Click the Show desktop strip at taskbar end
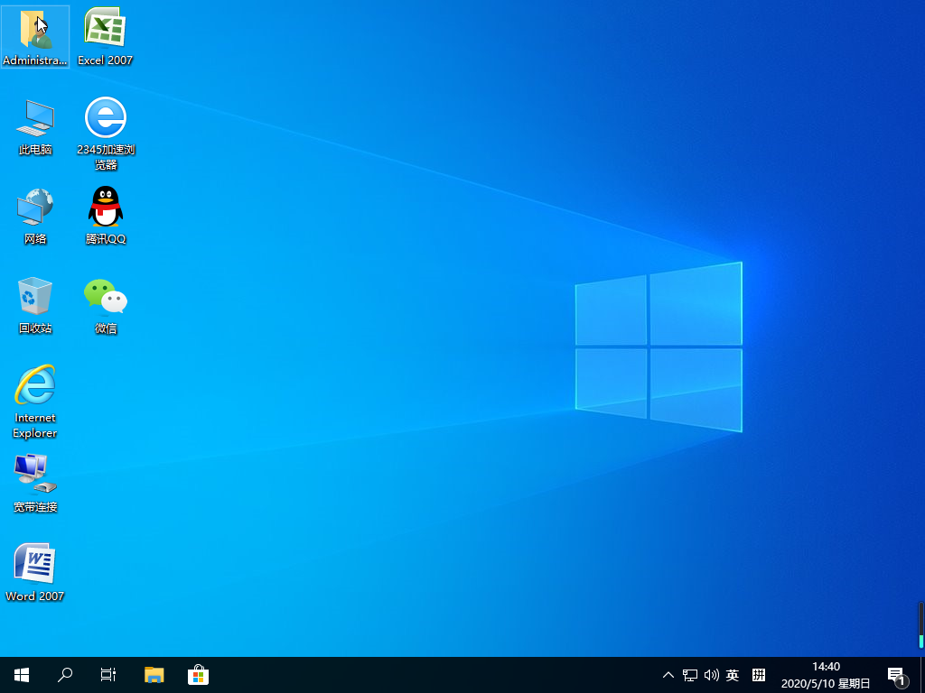Image resolution: width=925 pixels, height=693 pixels. point(921,675)
